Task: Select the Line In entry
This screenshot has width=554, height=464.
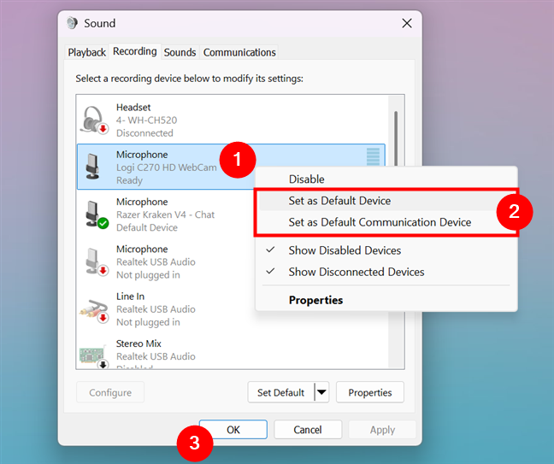Action: [166, 309]
